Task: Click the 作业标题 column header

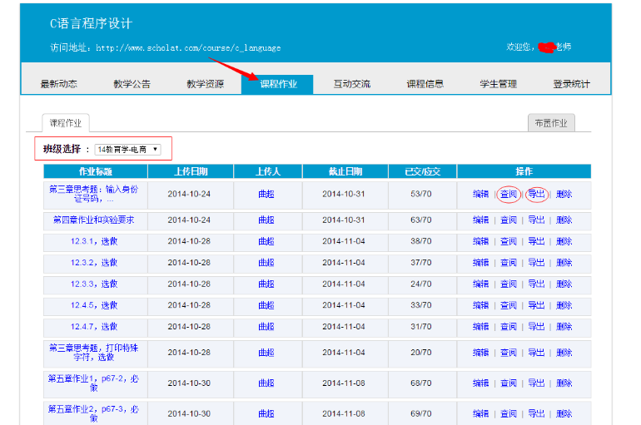Action: coord(96,171)
